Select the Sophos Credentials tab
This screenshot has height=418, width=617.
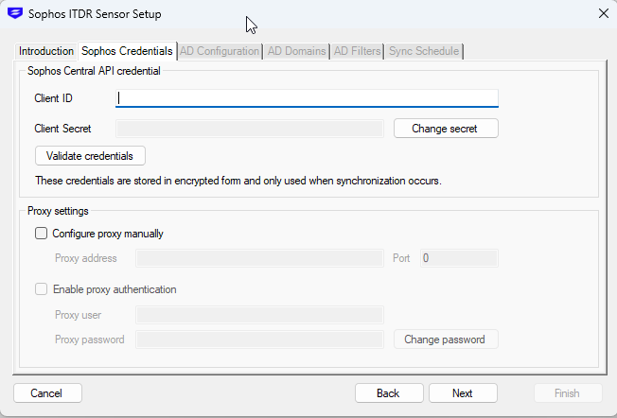tap(127, 51)
